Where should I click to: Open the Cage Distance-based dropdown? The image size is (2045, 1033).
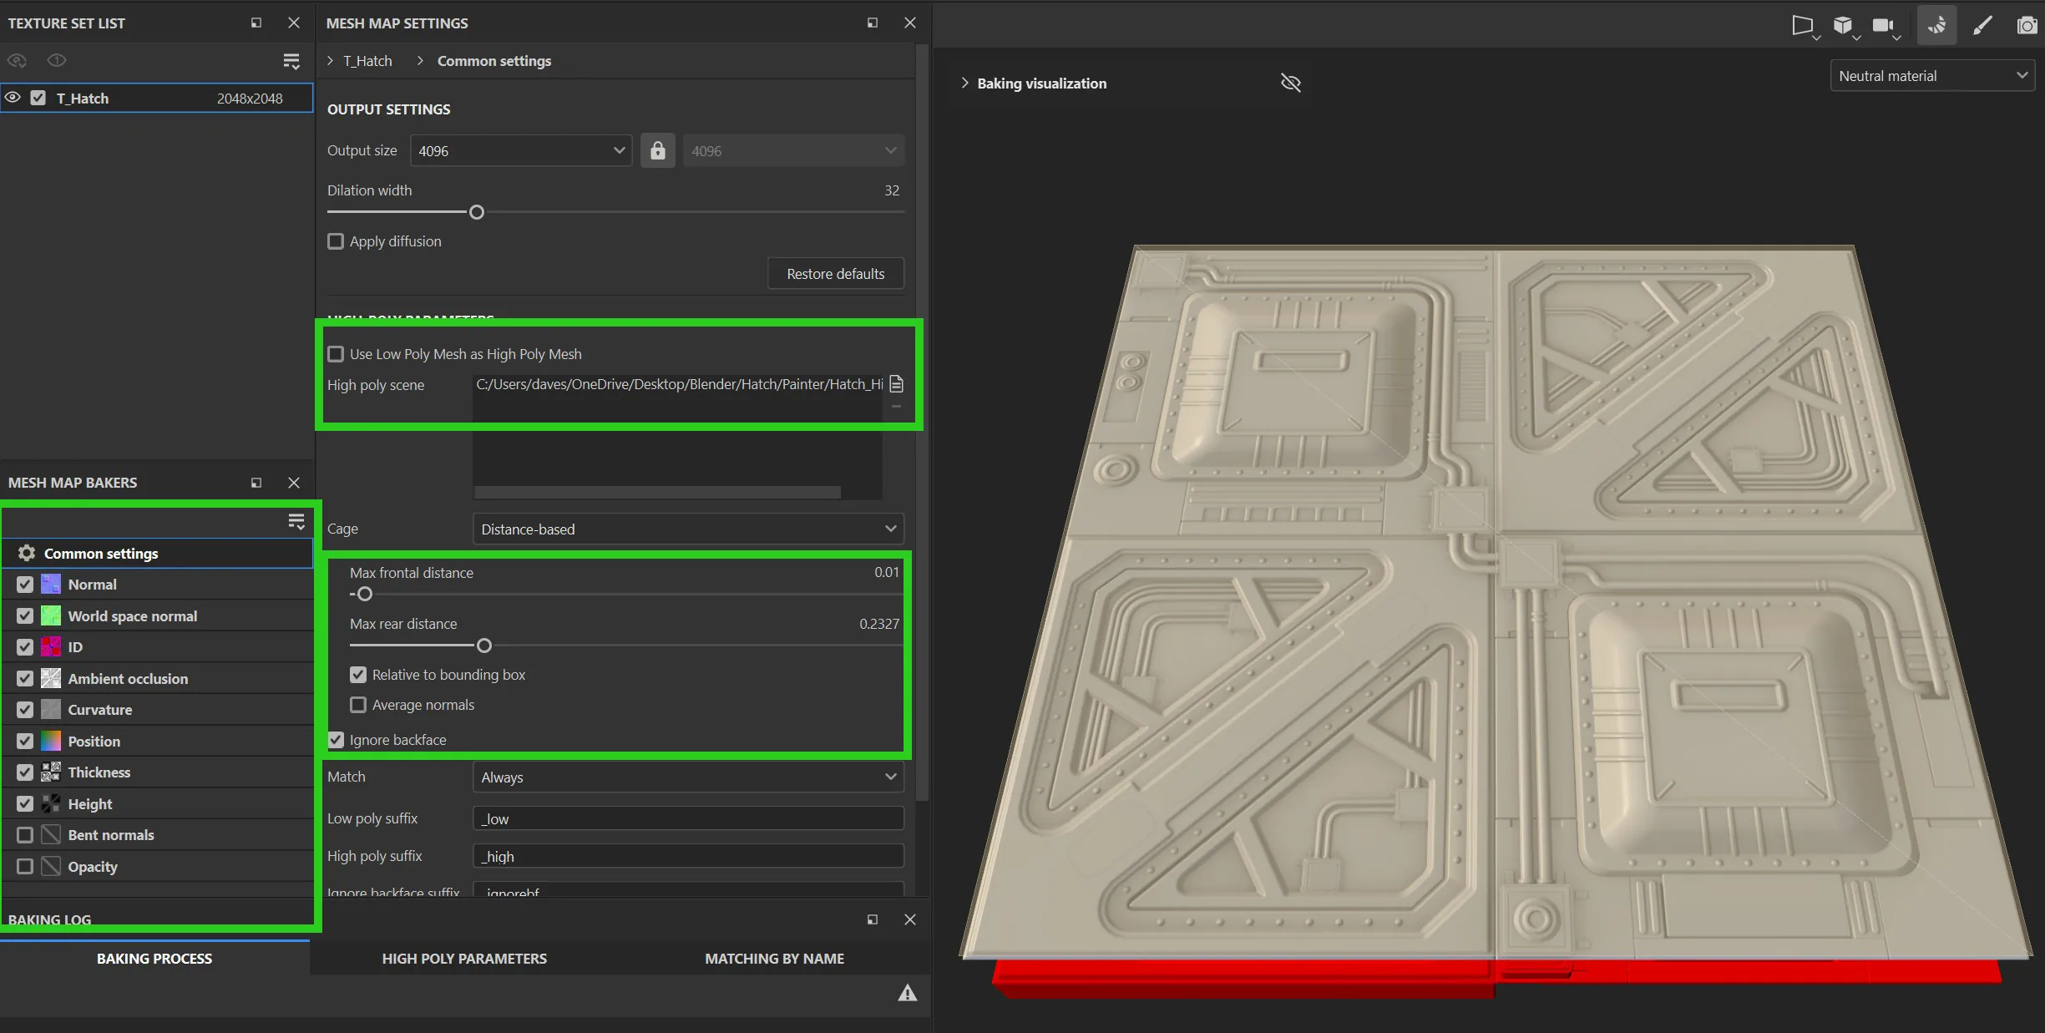click(x=688, y=529)
